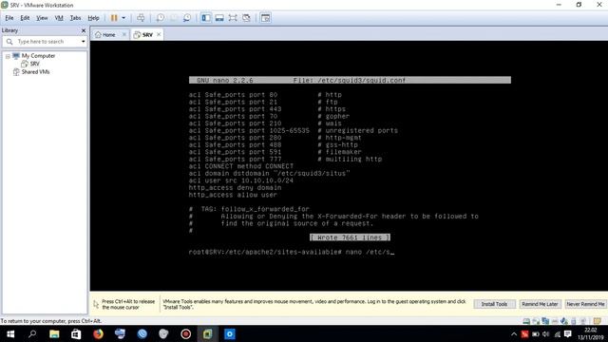The image size is (608, 342).
Task: Open Microsoft Store from the taskbar
Action: click(76, 333)
